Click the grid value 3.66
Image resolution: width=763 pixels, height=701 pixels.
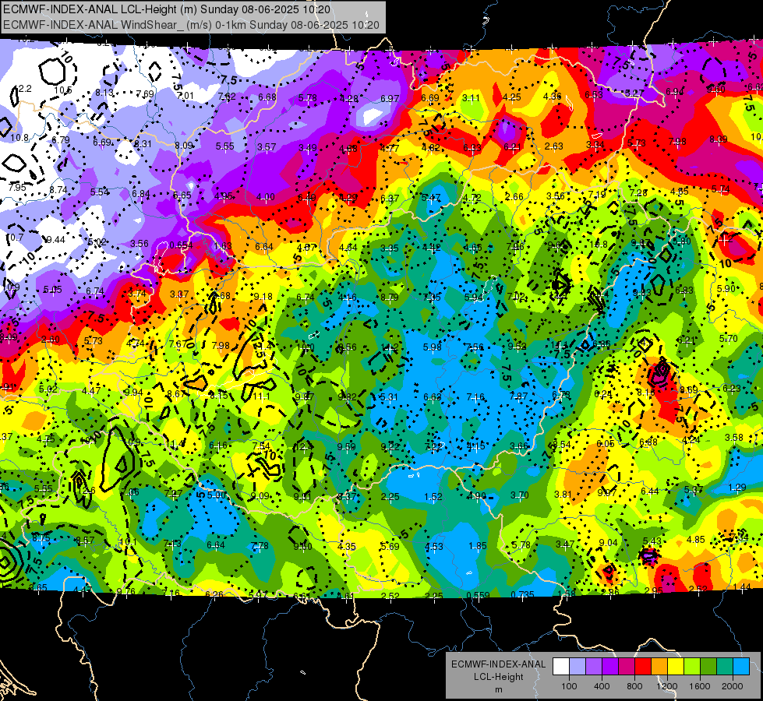click(519, 446)
